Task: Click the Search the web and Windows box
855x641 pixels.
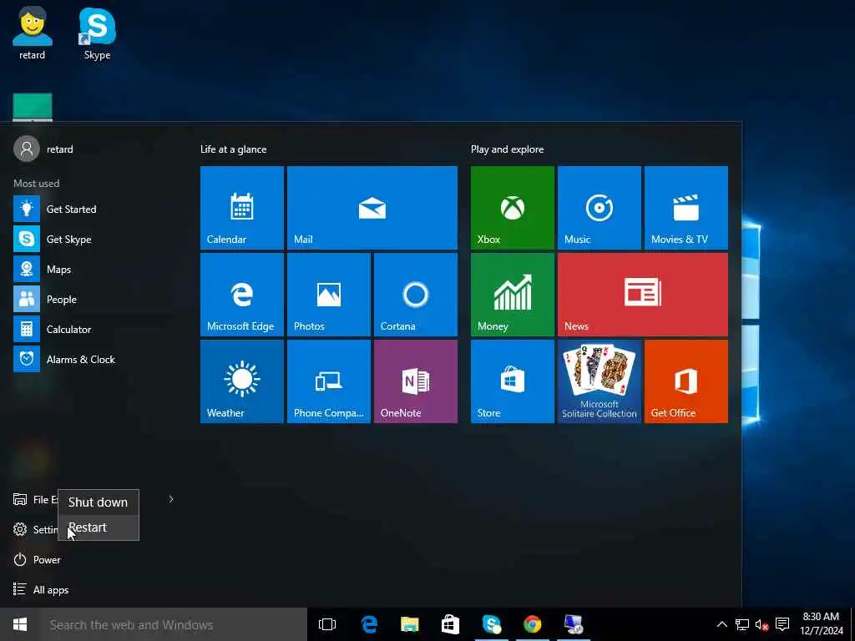Action: [174, 624]
